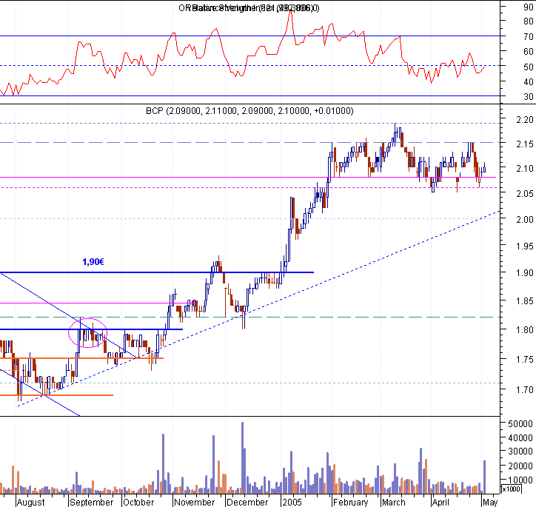Click the 2005 year label on time axis
Screen dimensions: 536x507
pos(292,503)
